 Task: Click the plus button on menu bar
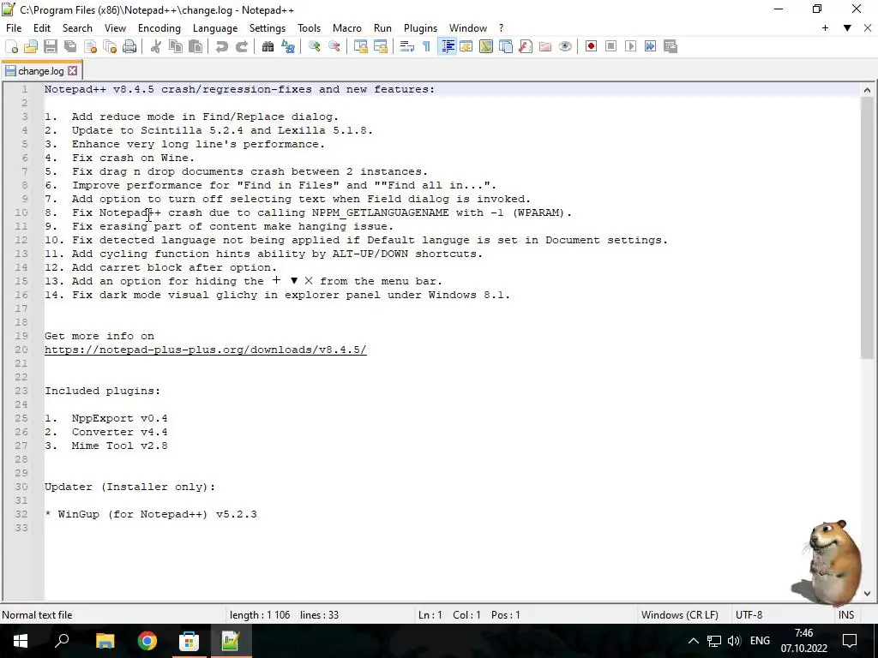pyautogui.click(x=825, y=28)
